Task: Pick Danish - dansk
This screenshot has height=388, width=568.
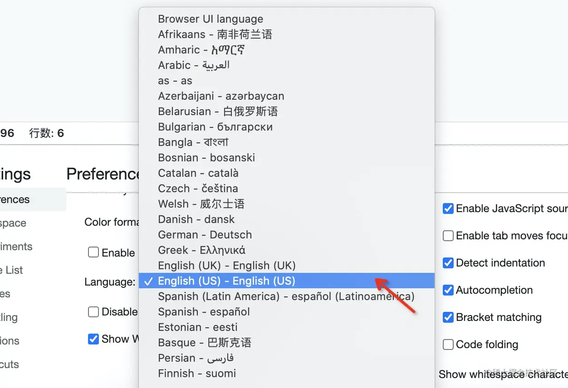Action: 286,219
